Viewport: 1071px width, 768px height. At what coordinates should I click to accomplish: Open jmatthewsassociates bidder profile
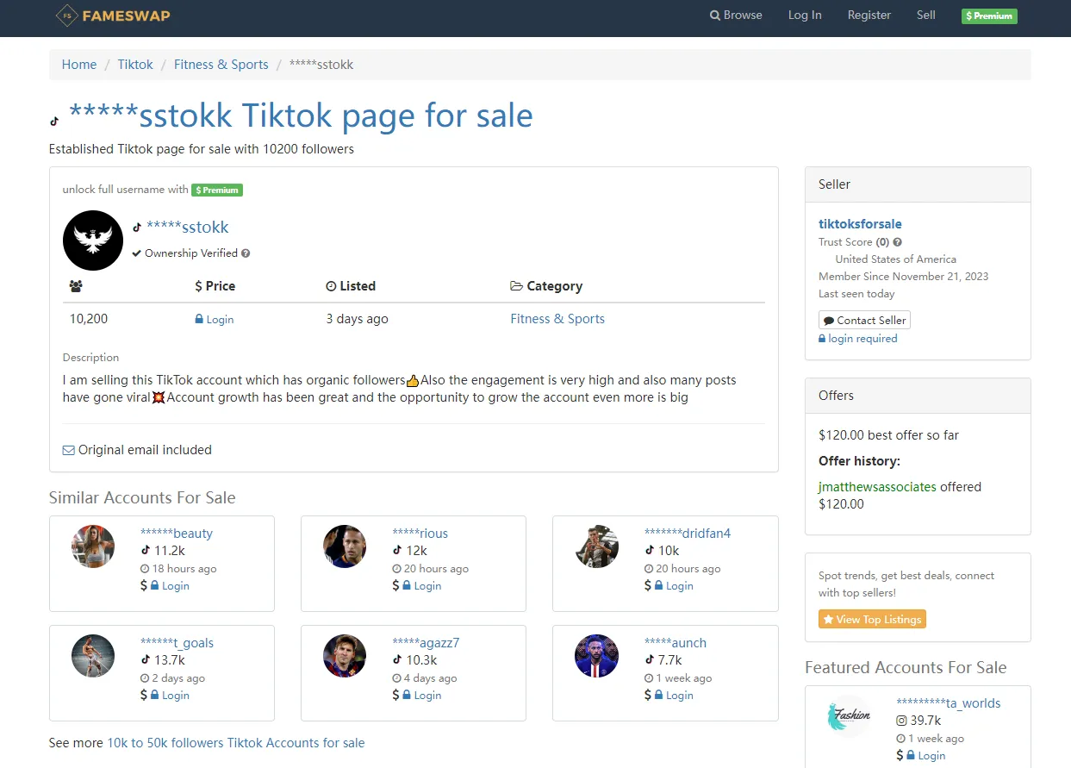click(877, 487)
